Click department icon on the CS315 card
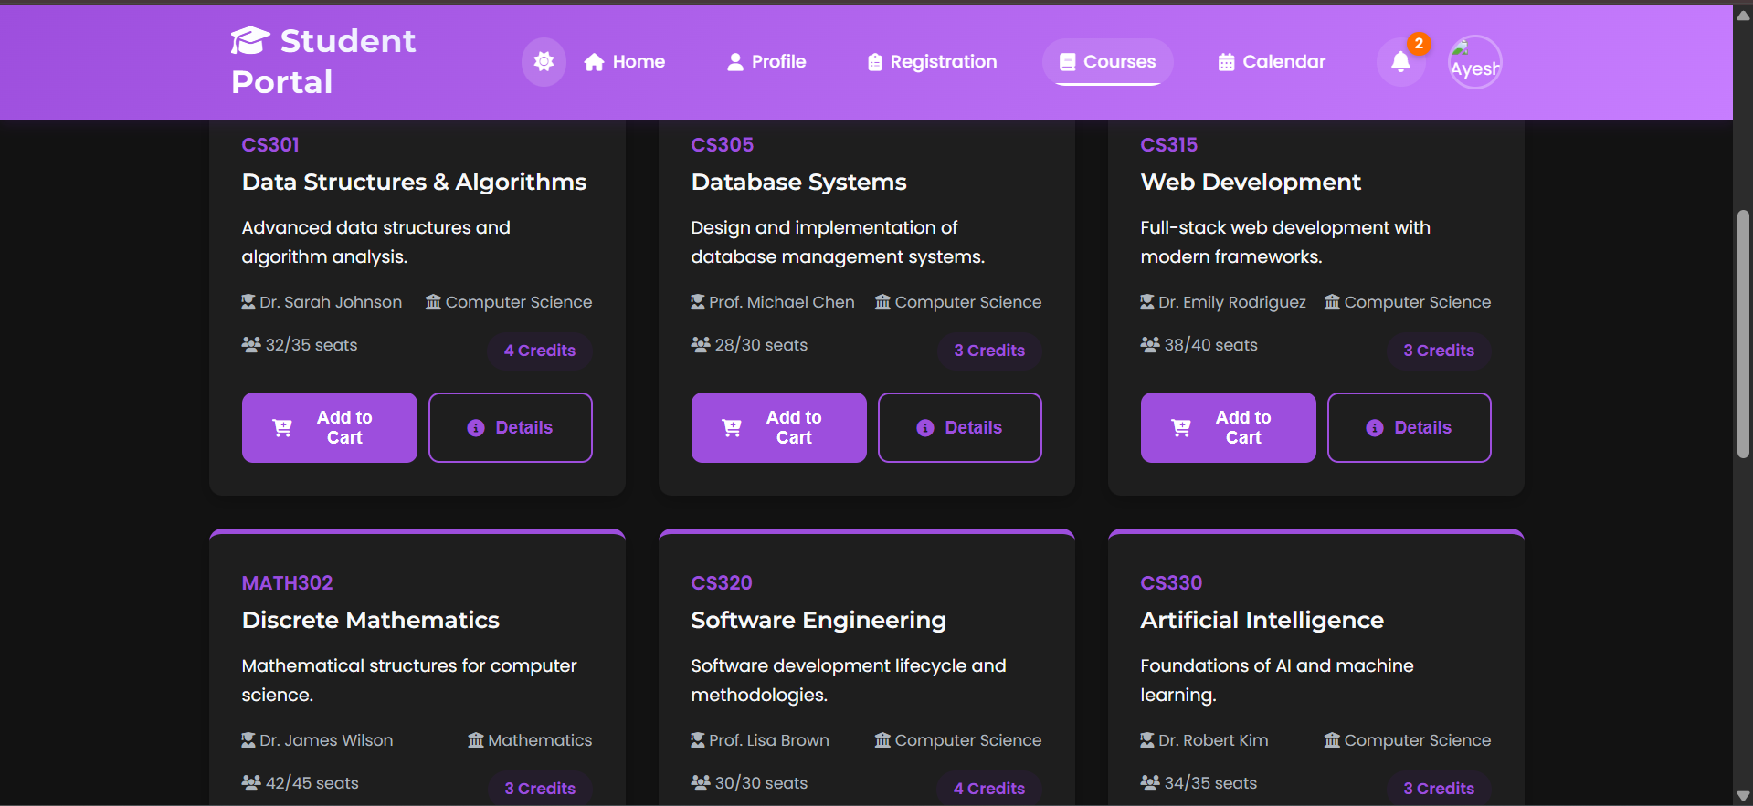The image size is (1753, 806). [x=1333, y=301]
